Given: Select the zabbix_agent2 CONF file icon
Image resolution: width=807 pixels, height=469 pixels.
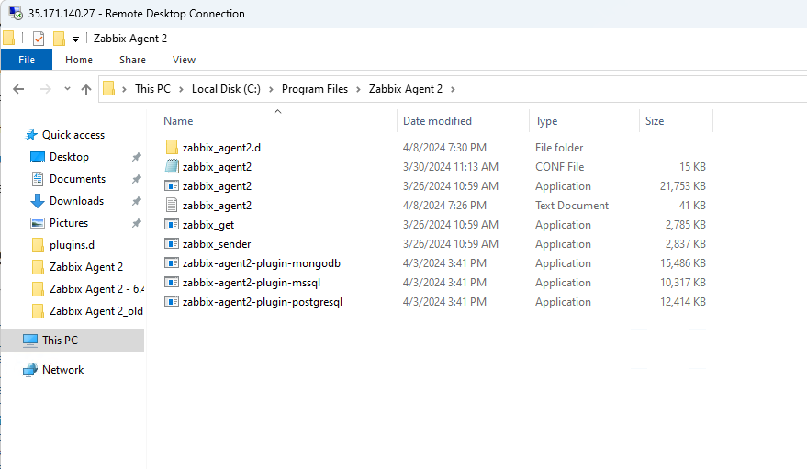Looking at the screenshot, I should (x=172, y=167).
